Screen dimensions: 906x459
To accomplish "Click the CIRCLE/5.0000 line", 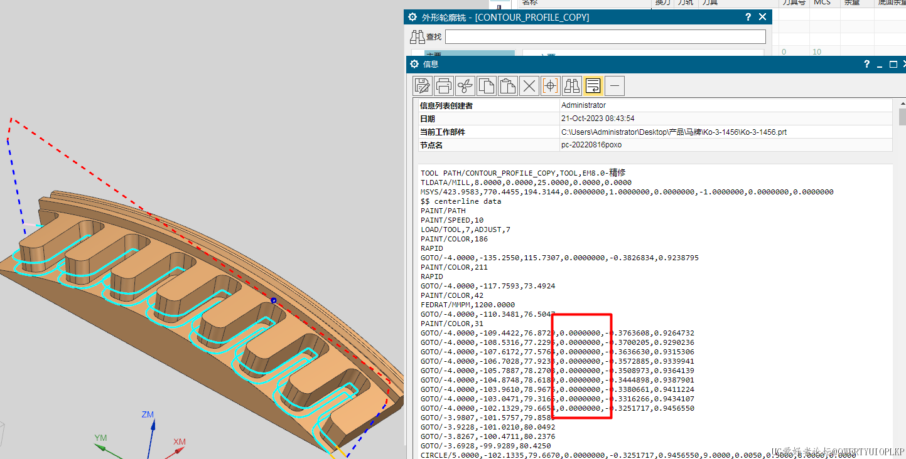I will (638, 455).
